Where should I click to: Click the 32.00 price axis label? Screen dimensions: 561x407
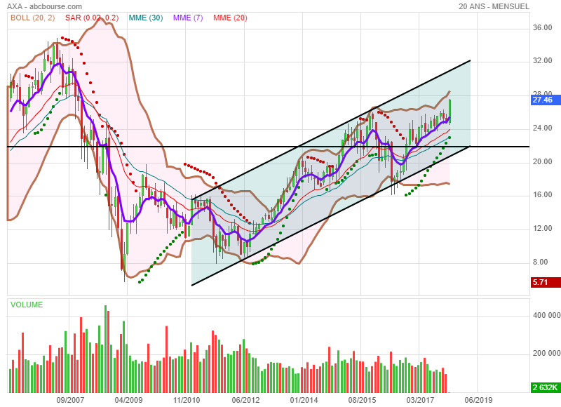coord(542,61)
